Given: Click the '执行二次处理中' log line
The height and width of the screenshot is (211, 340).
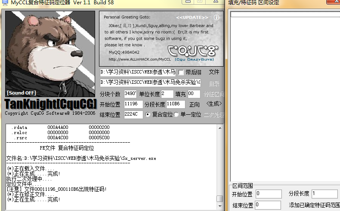Looking at the screenshot, I should pos(29,179).
